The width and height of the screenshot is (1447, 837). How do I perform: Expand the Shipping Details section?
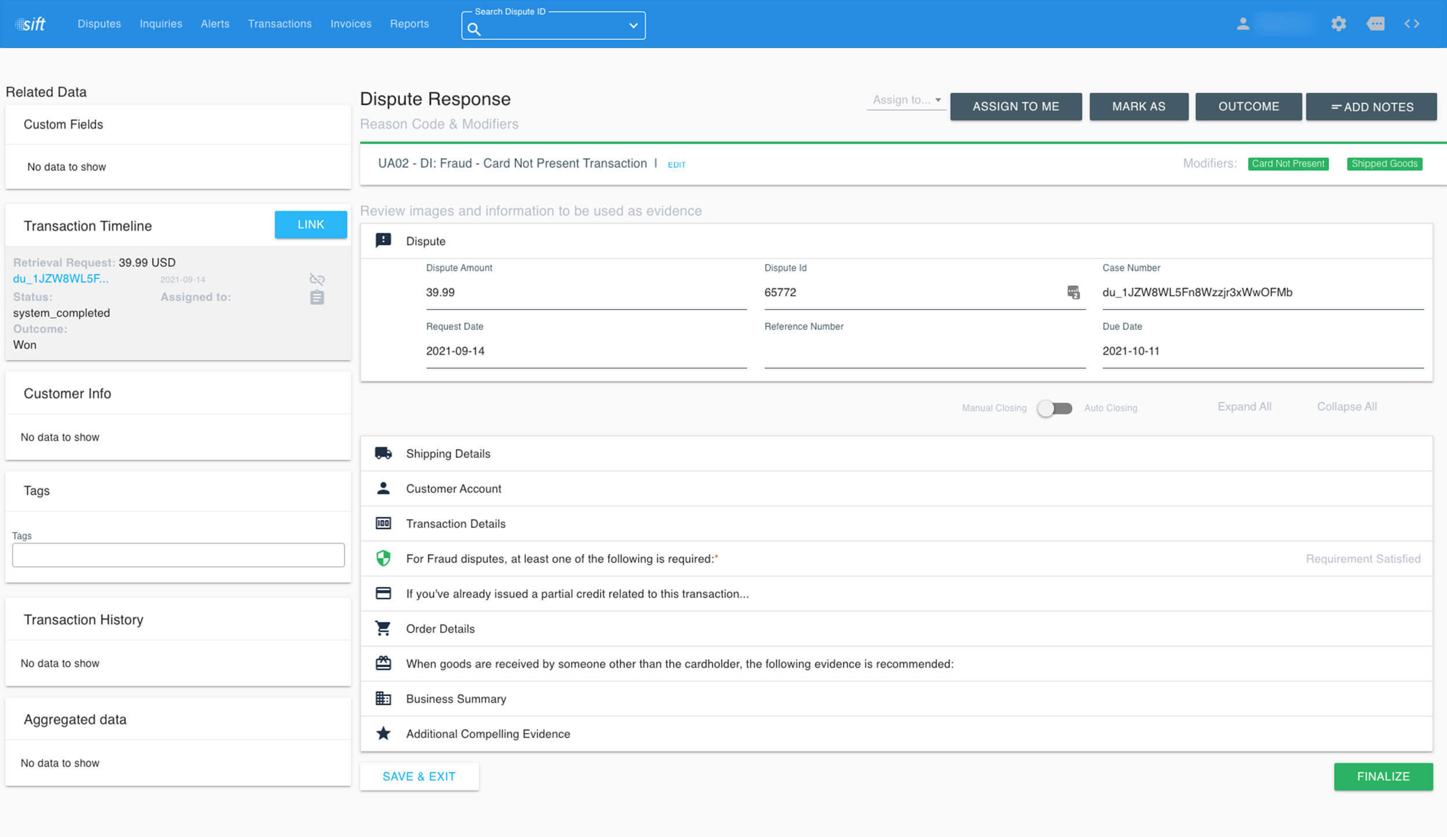pyautogui.click(x=448, y=453)
